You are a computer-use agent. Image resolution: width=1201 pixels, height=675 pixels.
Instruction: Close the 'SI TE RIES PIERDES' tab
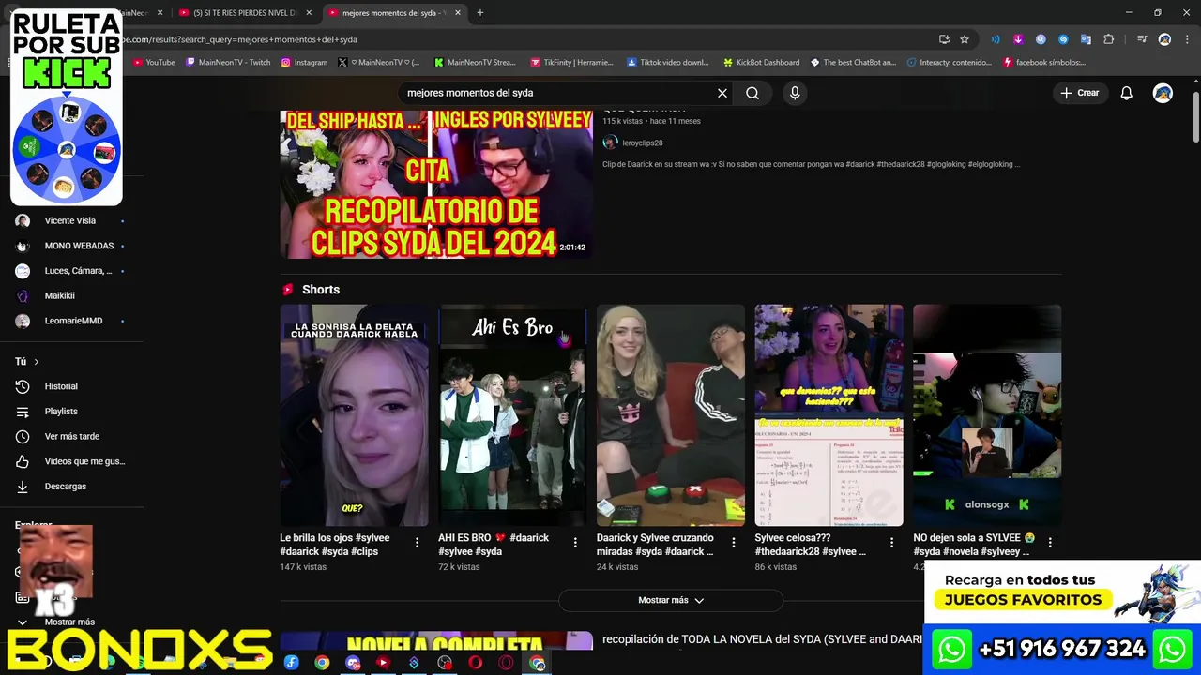coord(309,13)
